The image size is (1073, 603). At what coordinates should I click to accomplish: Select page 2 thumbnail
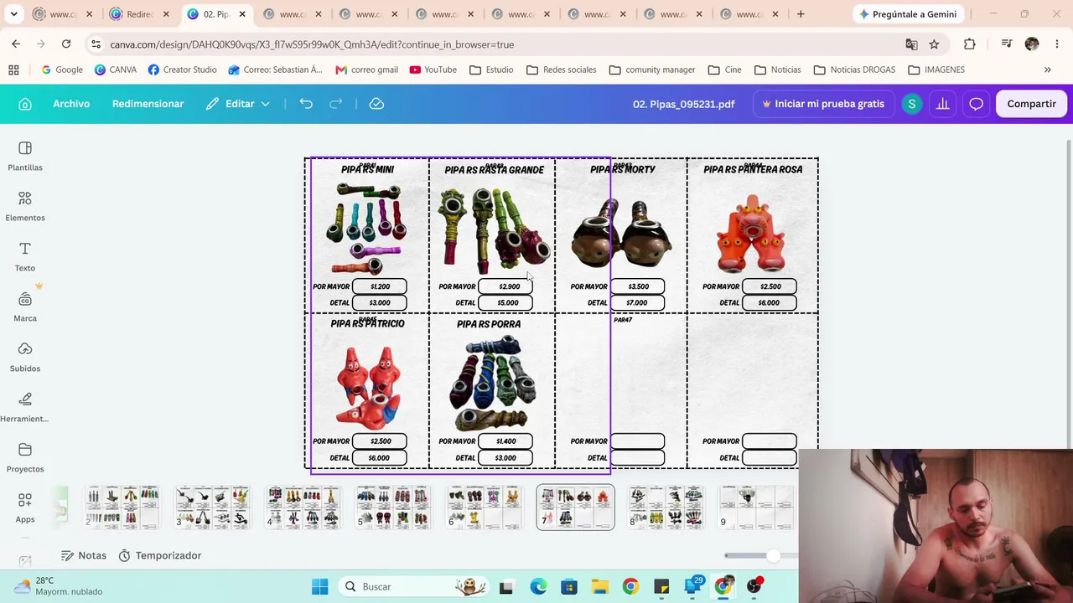[122, 508]
